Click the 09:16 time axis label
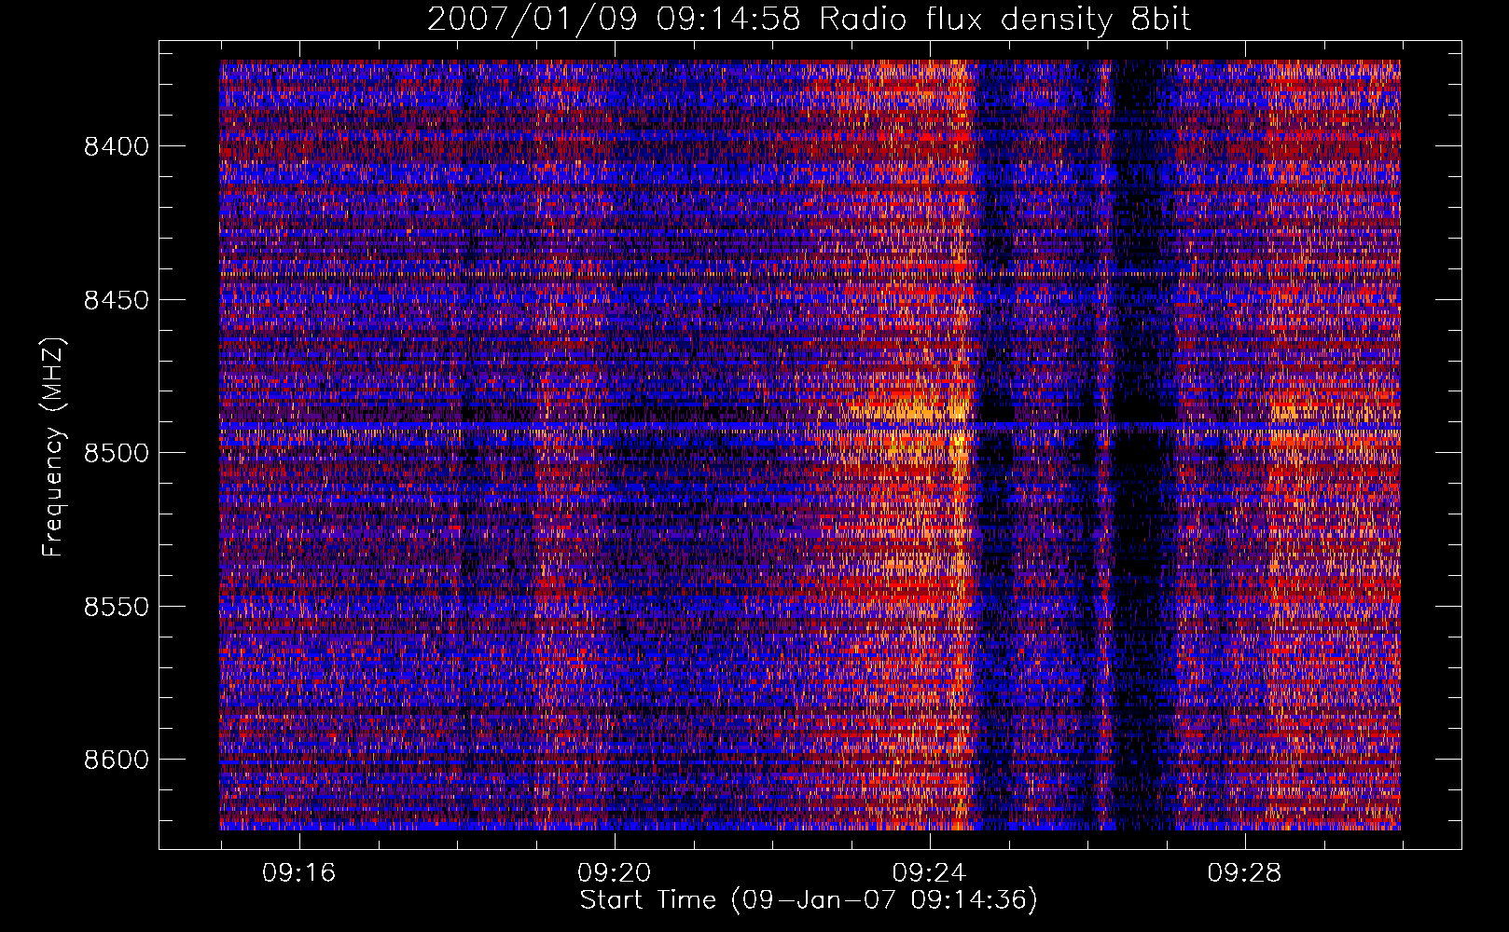This screenshot has width=1509, height=932. coord(298,873)
